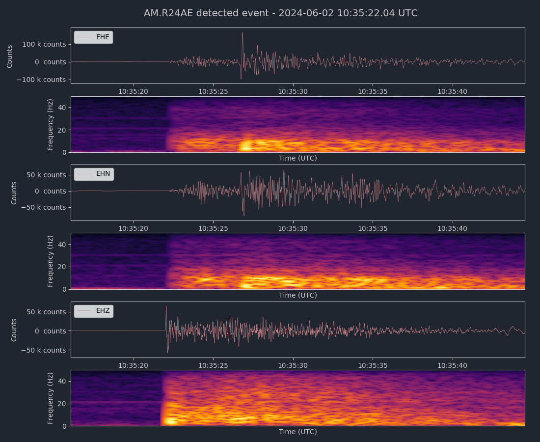Click the '40' frequency tick on EHZ spectrogram
The image size is (540, 442).
62,382
